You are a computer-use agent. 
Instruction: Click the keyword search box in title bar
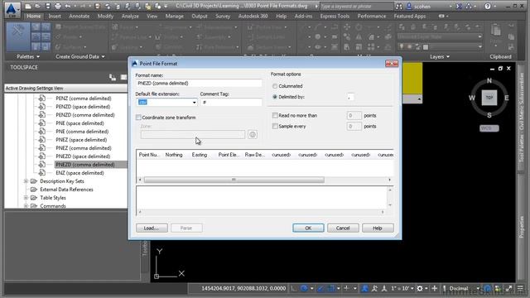coord(356,6)
